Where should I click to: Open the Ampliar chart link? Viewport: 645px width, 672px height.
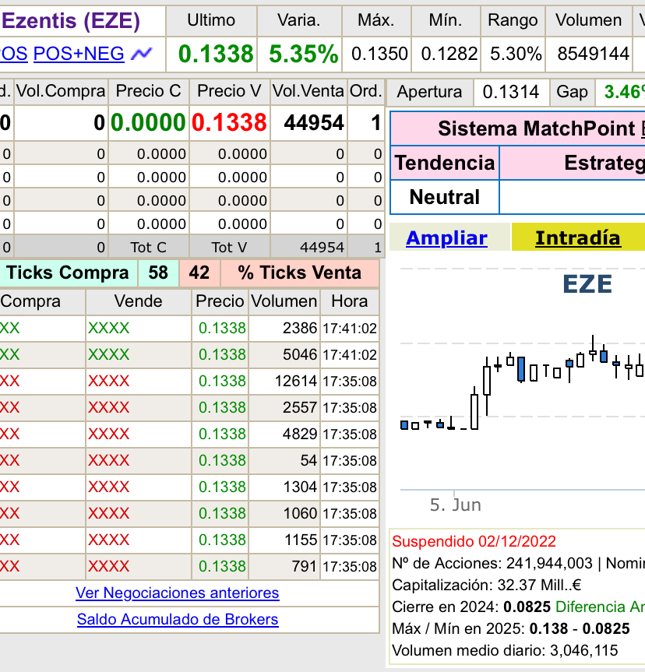(x=446, y=237)
